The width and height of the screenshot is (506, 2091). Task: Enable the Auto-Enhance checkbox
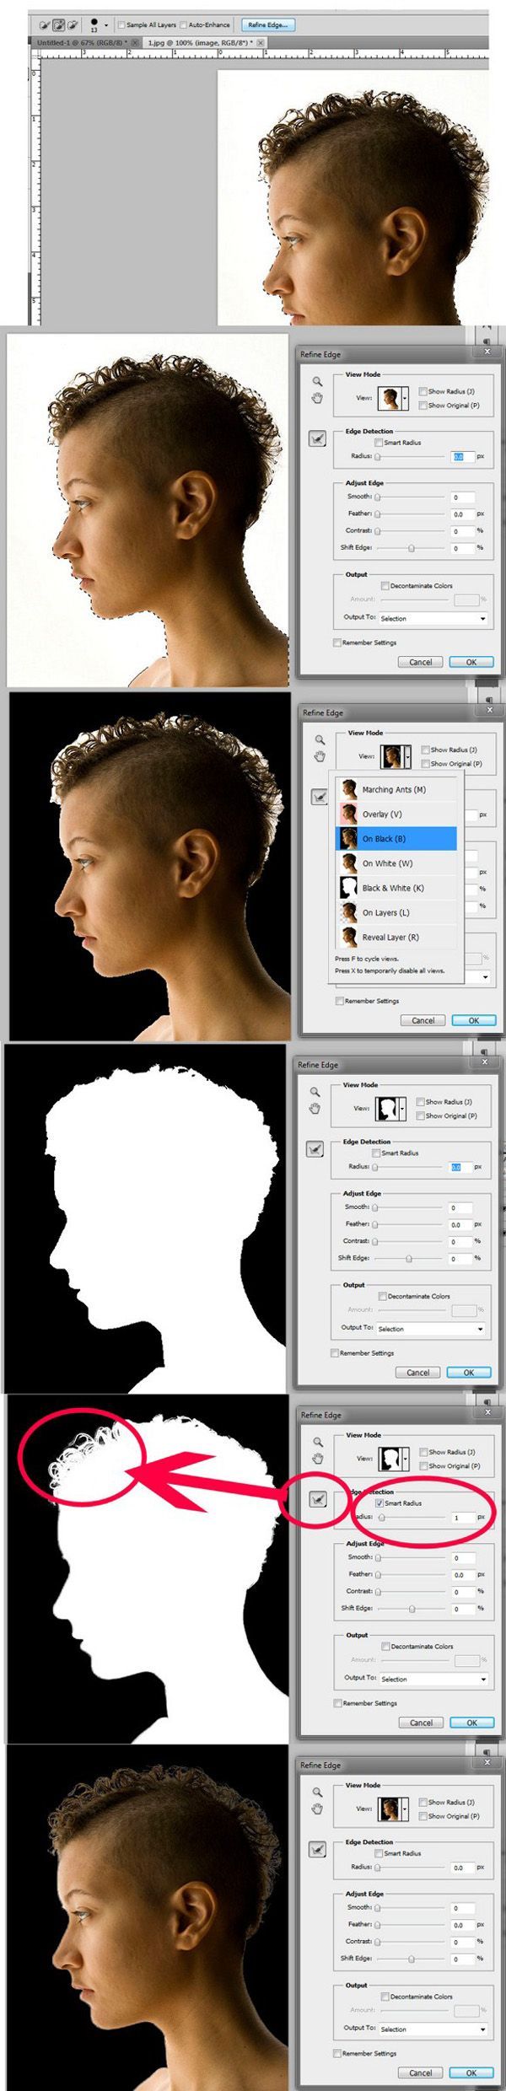[183, 25]
